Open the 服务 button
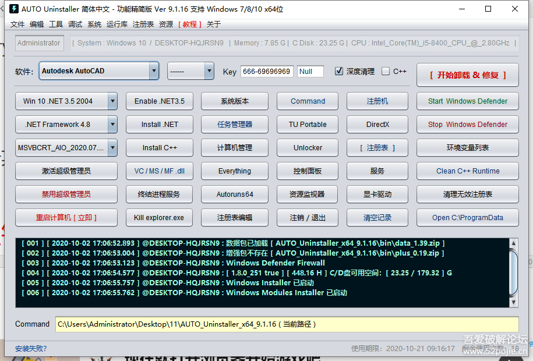This screenshot has width=533, height=361. tap(377, 171)
